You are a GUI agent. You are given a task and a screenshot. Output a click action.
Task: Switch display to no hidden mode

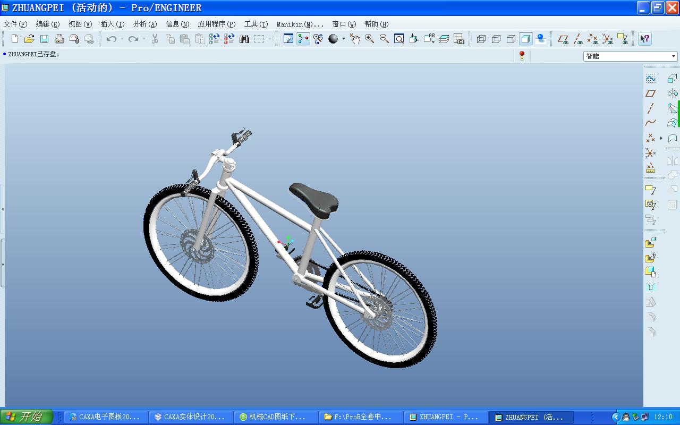511,39
